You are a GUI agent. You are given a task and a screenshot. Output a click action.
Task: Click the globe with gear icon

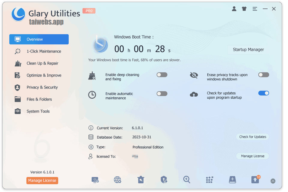(118, 180)
